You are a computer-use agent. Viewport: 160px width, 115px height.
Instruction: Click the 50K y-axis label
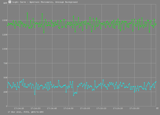(5, 78)
